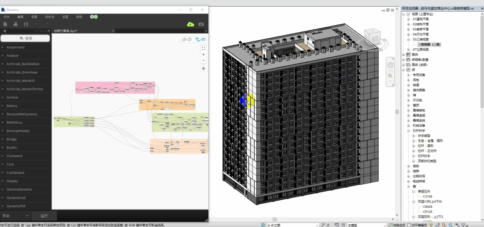Expand the 01建筑平面 tree node
Image resolution: width=484 pixels, height=227 pixels.
click(408, 19)
